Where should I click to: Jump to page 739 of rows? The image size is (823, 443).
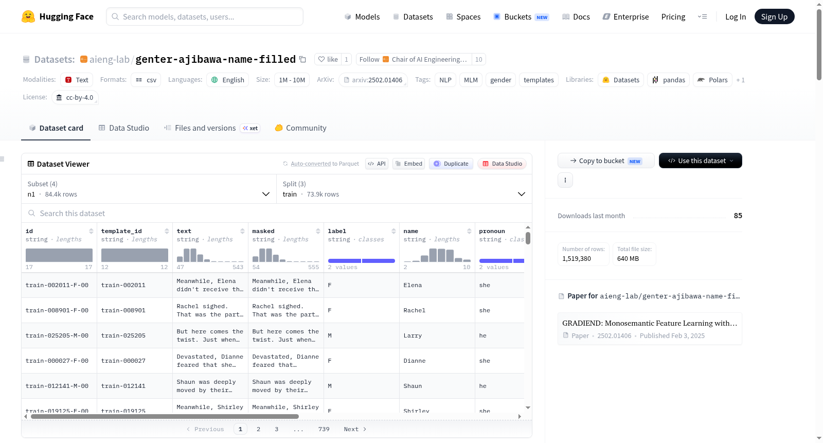pos(324,429)
